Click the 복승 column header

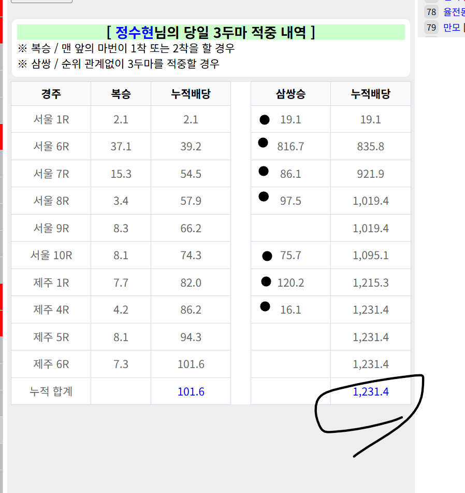pyautogui.click(x=121, y=94)
